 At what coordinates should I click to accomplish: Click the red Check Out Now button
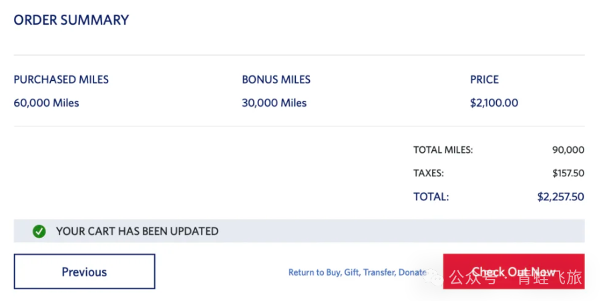click(514, 272)
